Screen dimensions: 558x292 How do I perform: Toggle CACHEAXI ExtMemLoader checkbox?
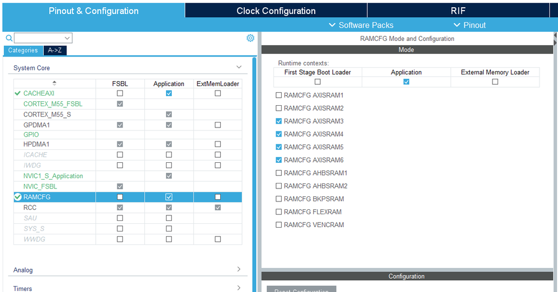click(x=218, y=93)
